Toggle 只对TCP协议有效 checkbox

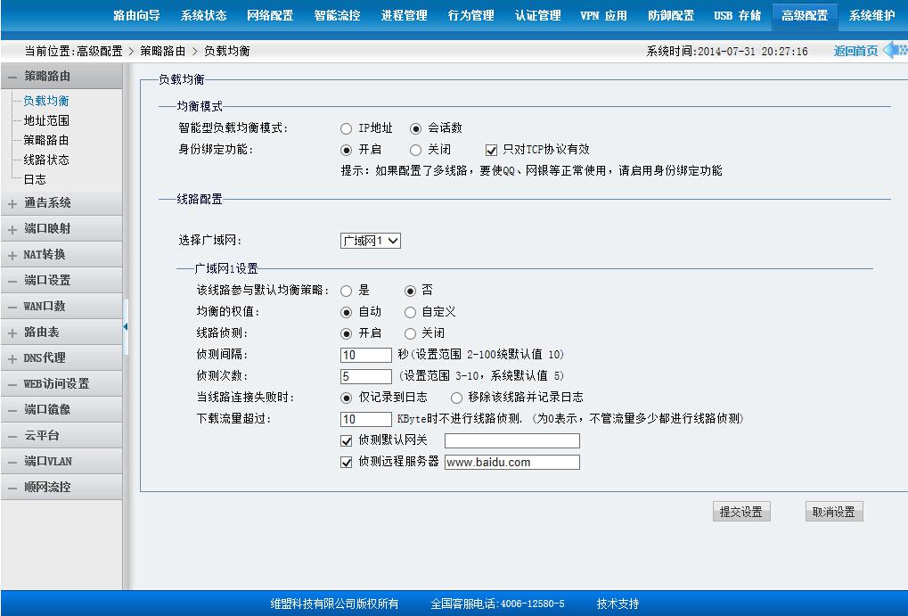pos(491,151)
